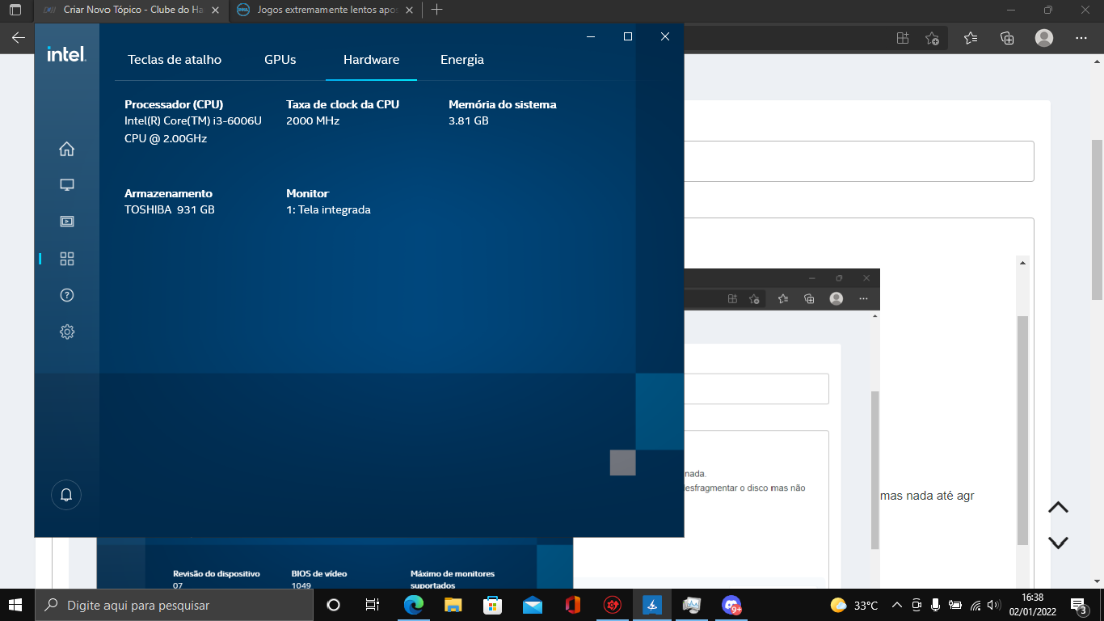Click the Intel logo
The image size is (1104, 621).
click(66, 53)
